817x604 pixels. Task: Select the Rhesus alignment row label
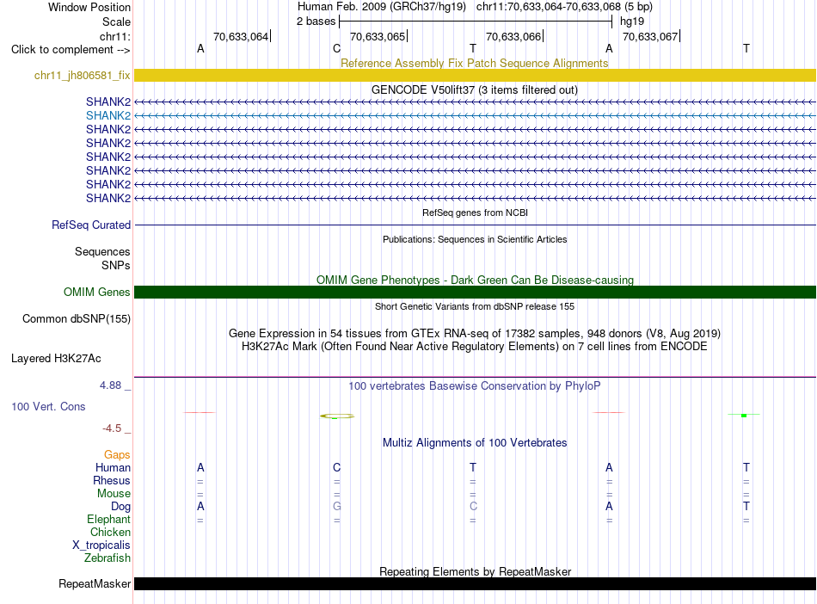click(x=112, y=480)
